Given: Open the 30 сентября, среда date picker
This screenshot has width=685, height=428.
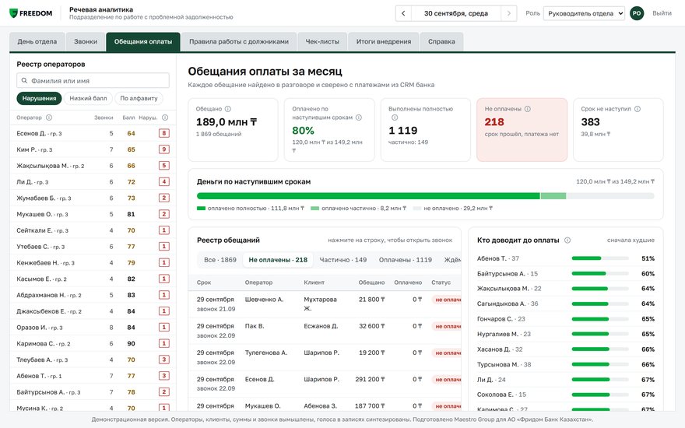Looking at the screenshot, I should pyautogui.click(x=455, y=13).
